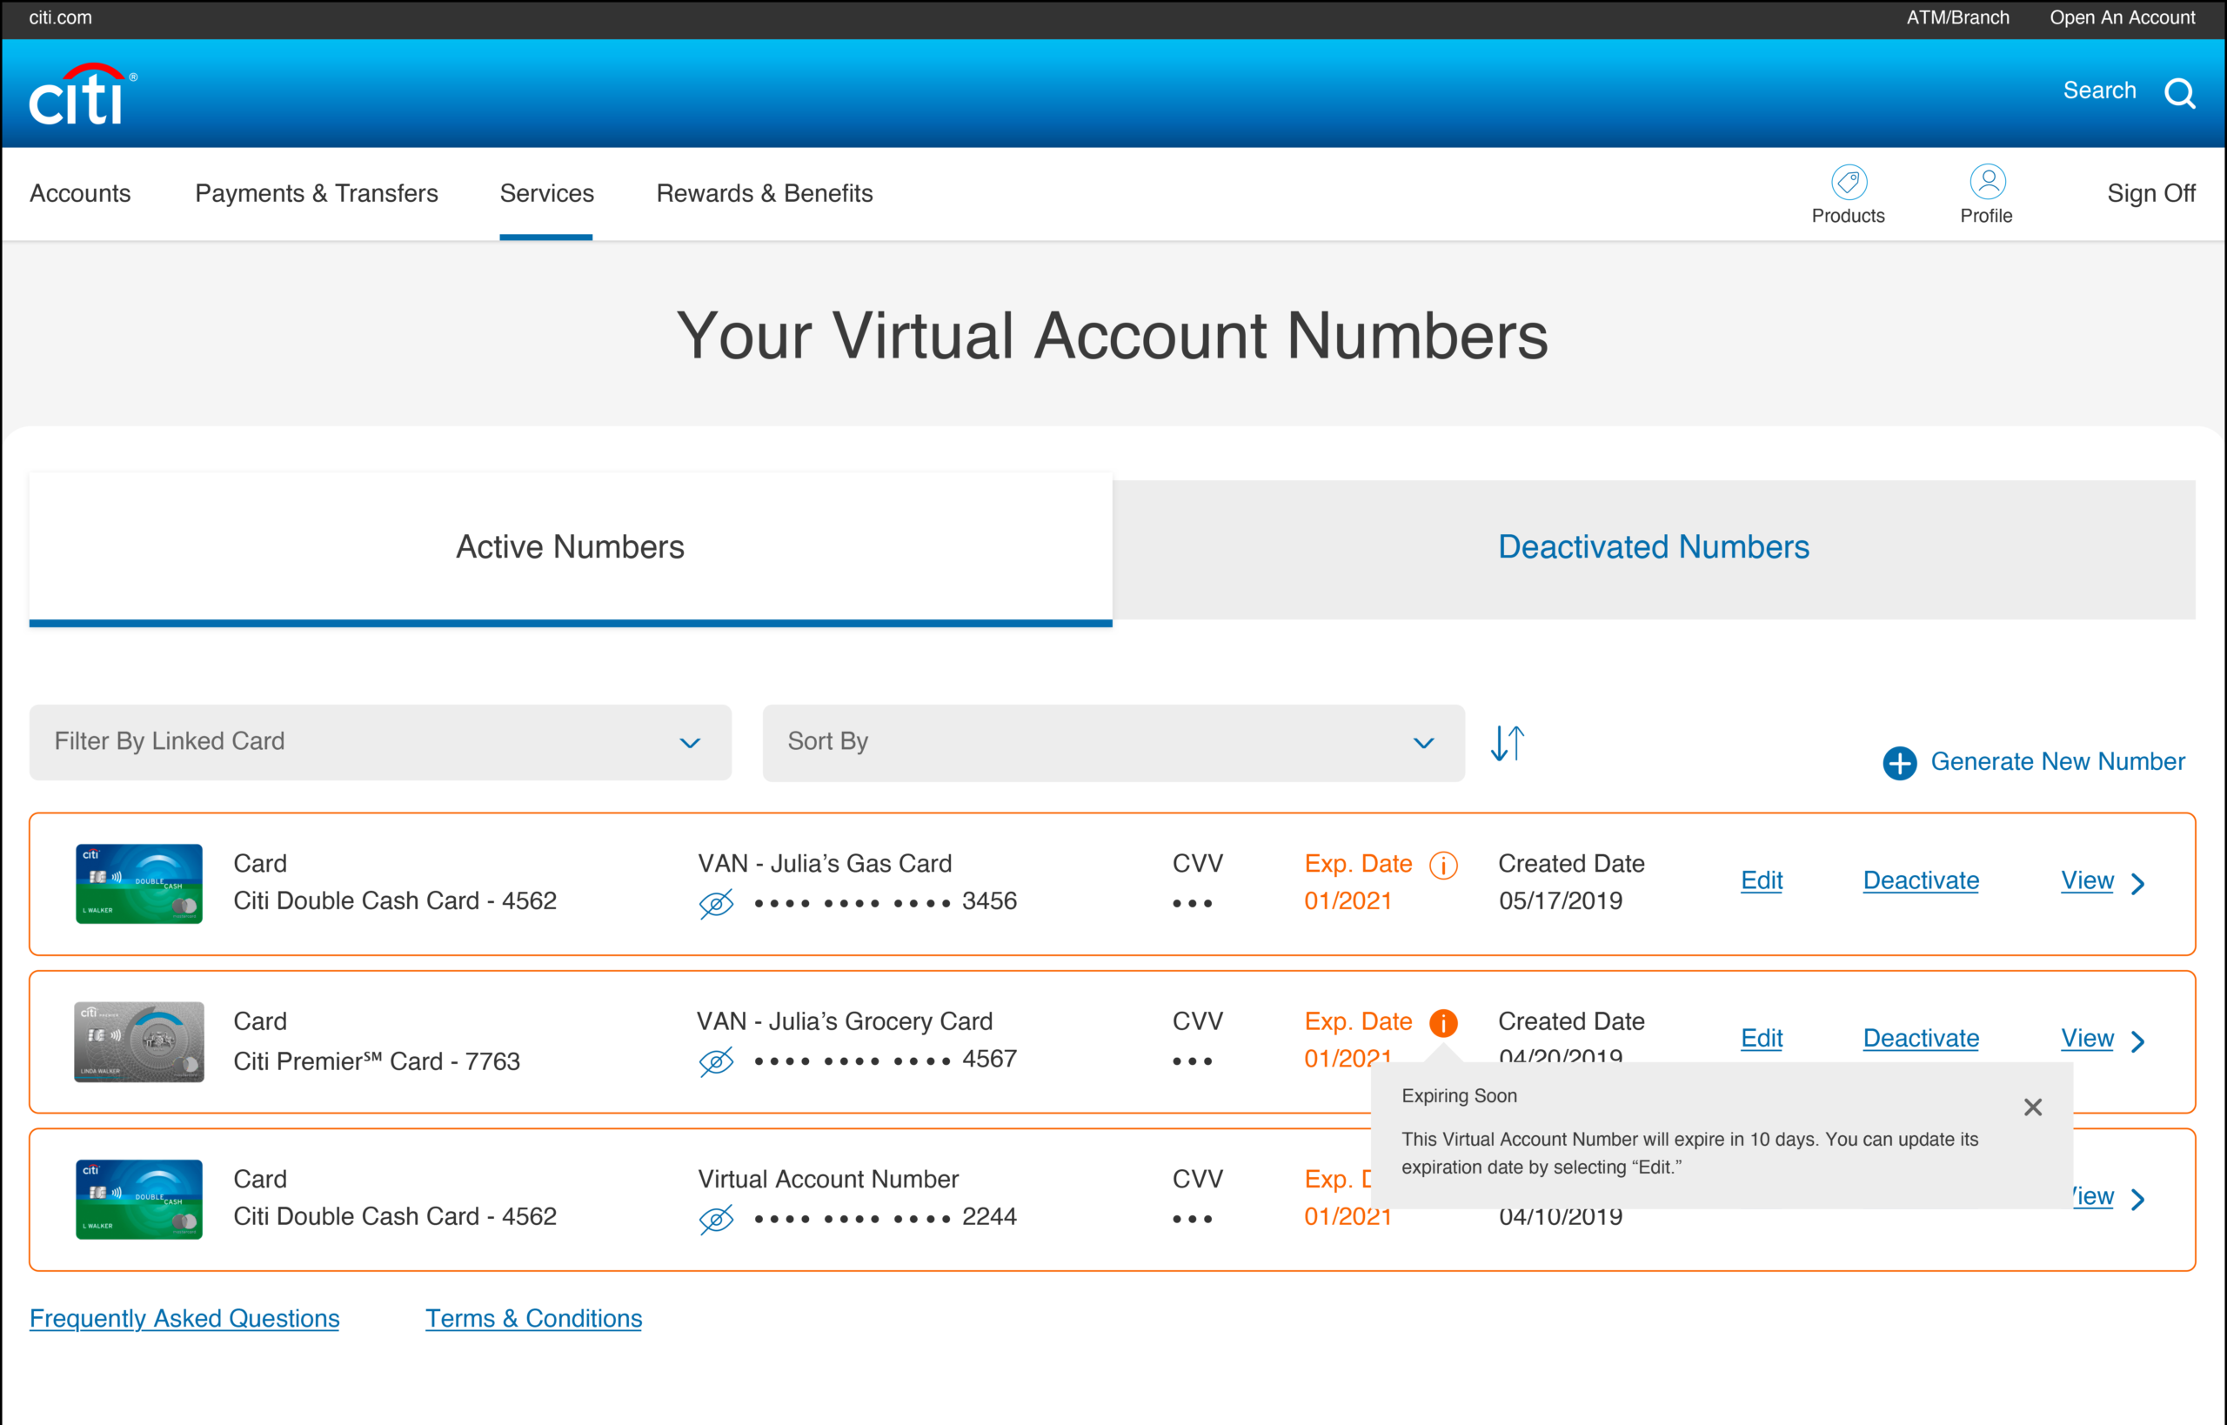Toggle visibility of number ending 4567

tap(716, 1061)
